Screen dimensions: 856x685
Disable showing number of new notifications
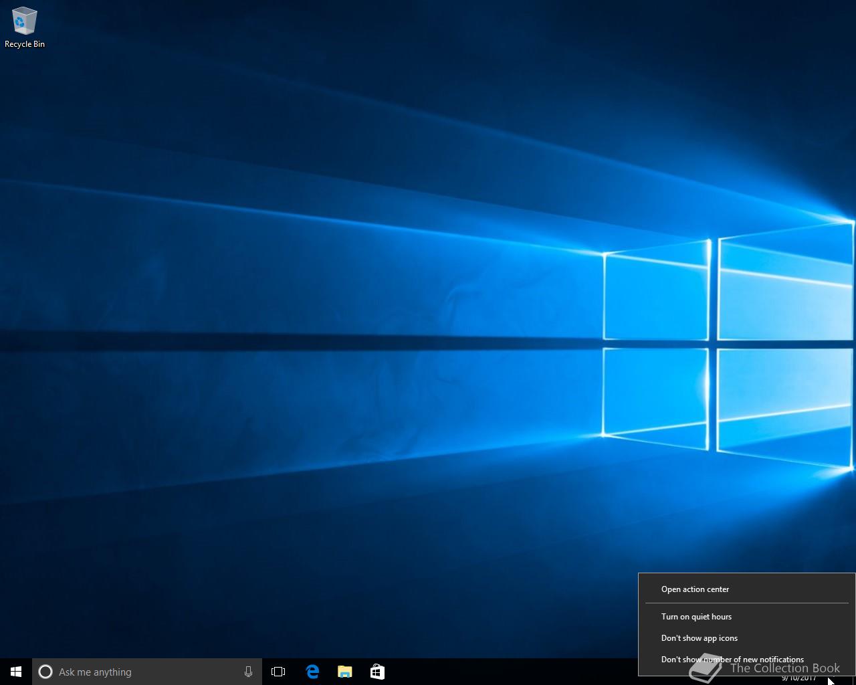(732, 660)
